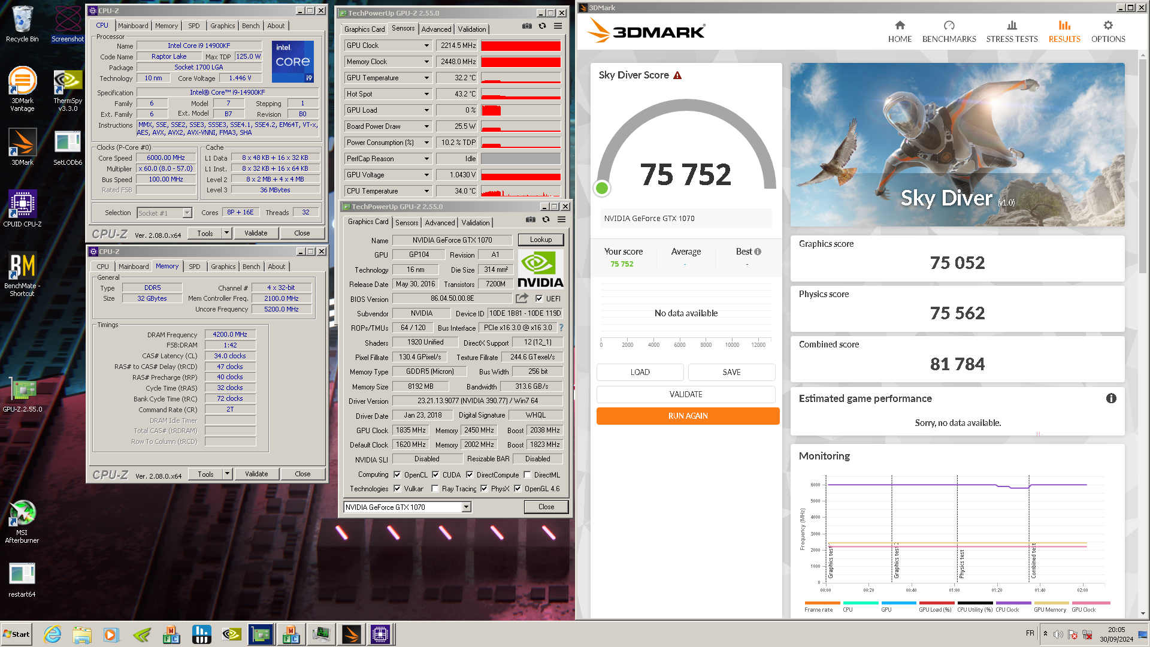Open Tools dropdown arrow in top CPU-Z window
This screenshot has width=1150, height=647.
[x=227, y=233]
